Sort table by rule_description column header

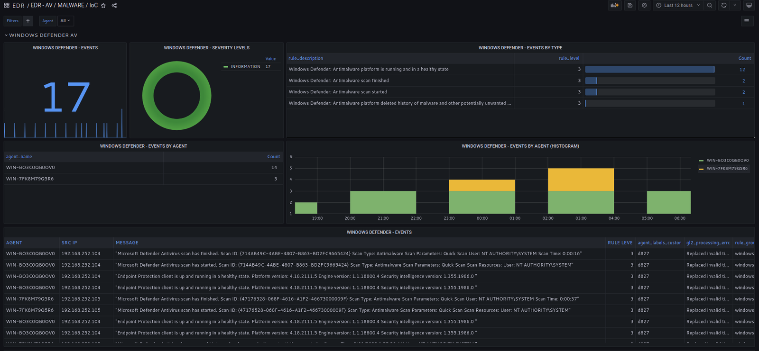click(x=306, y=58)
